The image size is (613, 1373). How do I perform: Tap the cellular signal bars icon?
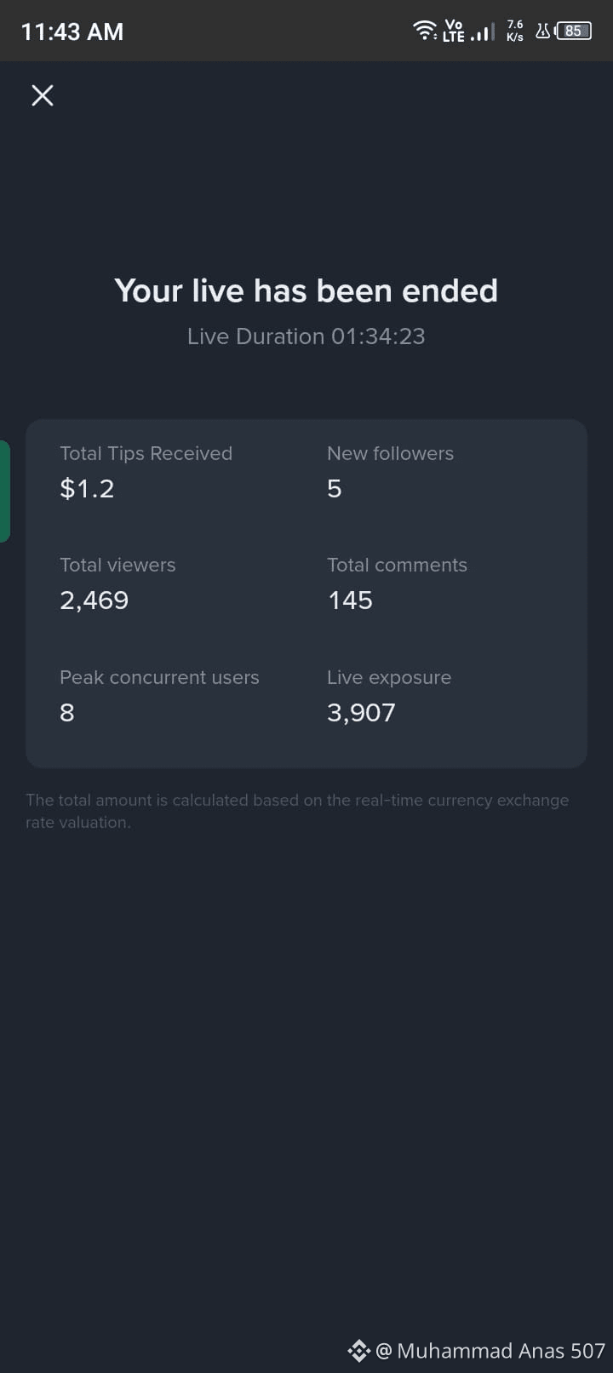pos(483,33)
